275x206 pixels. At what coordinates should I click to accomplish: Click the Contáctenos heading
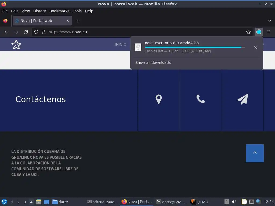click(x=41, y=99)
